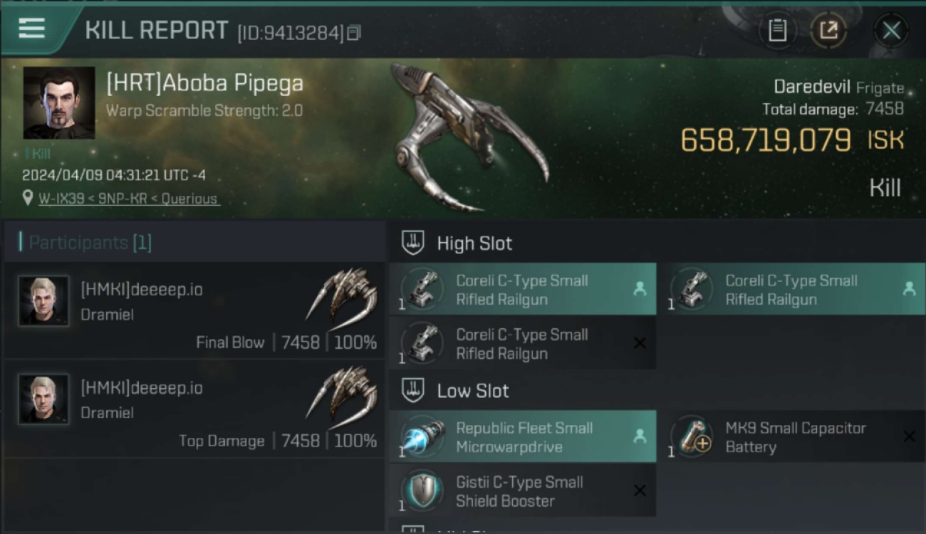Select the first Coreli C-Type Rifled Railgun

click(523, 289)
